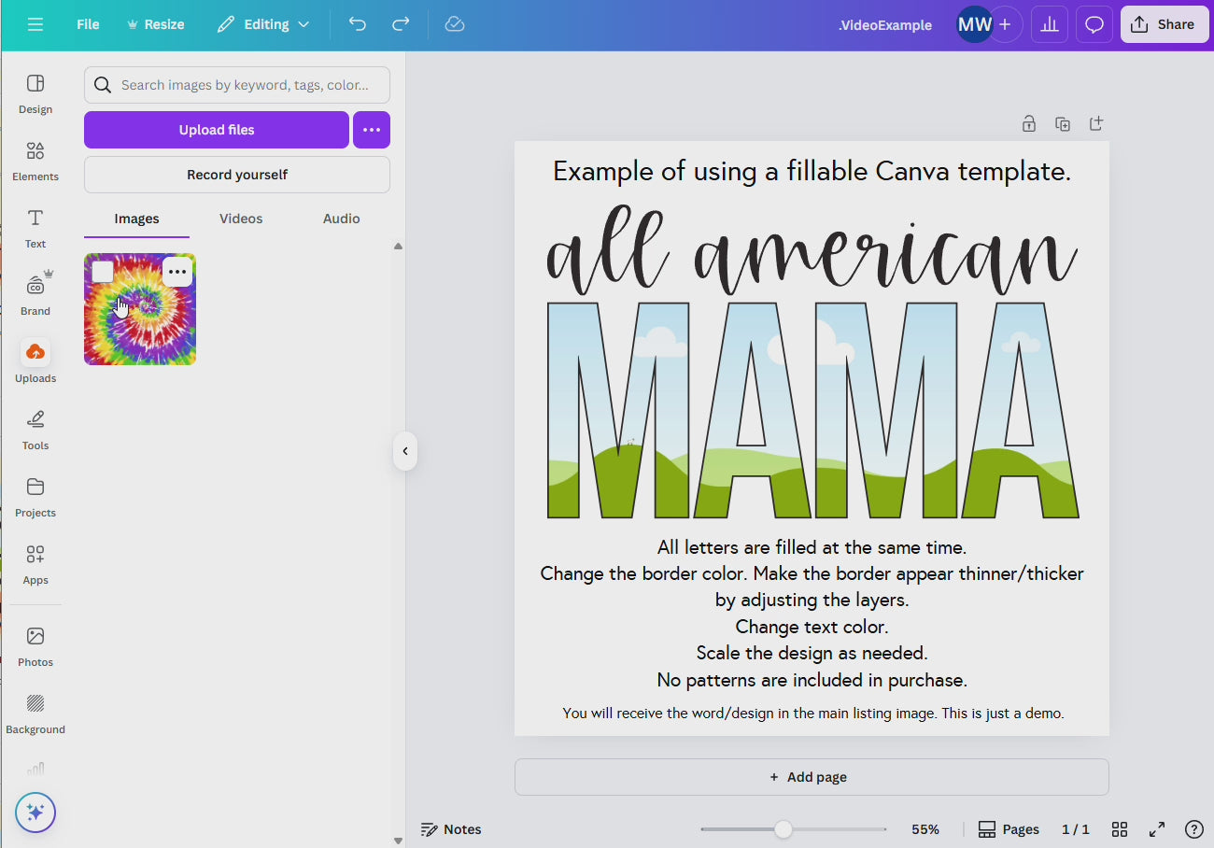Toggle grid view of pages
This screenshot has height=848, width=1214.
click(x=1120, y=829)
